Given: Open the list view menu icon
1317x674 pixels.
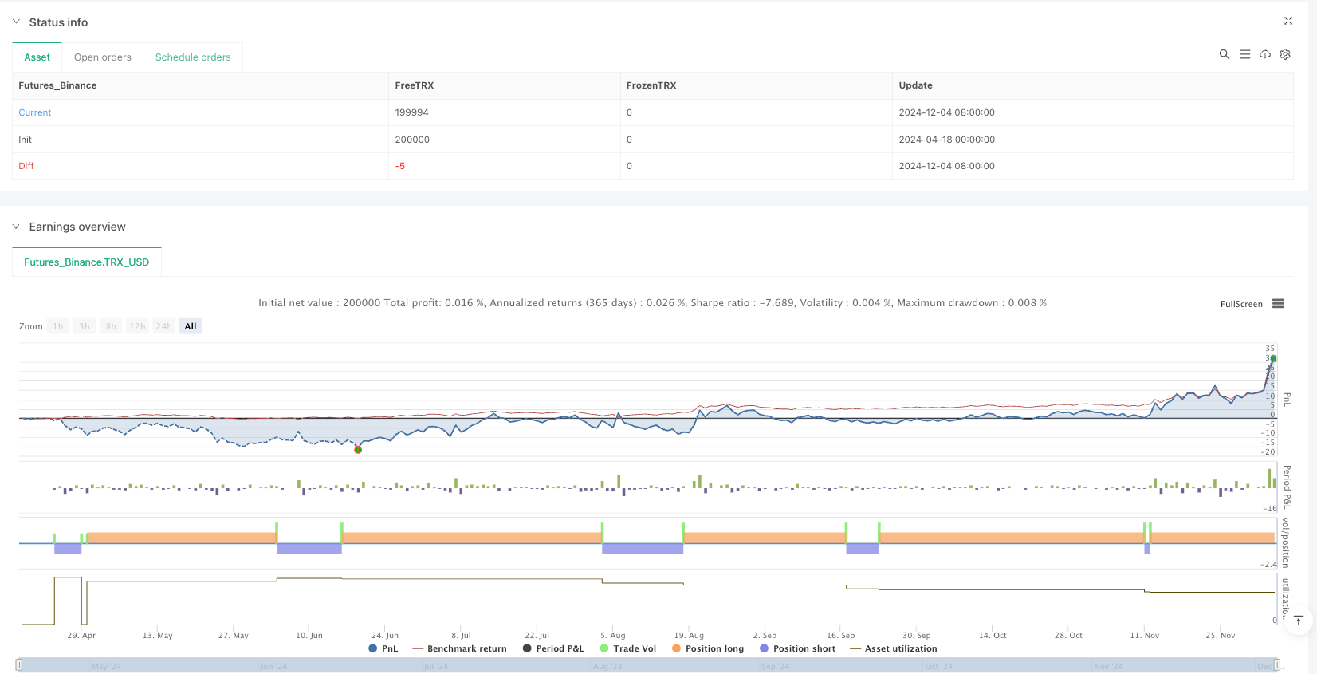Looking at the screenshot, I should [1245, 54].
